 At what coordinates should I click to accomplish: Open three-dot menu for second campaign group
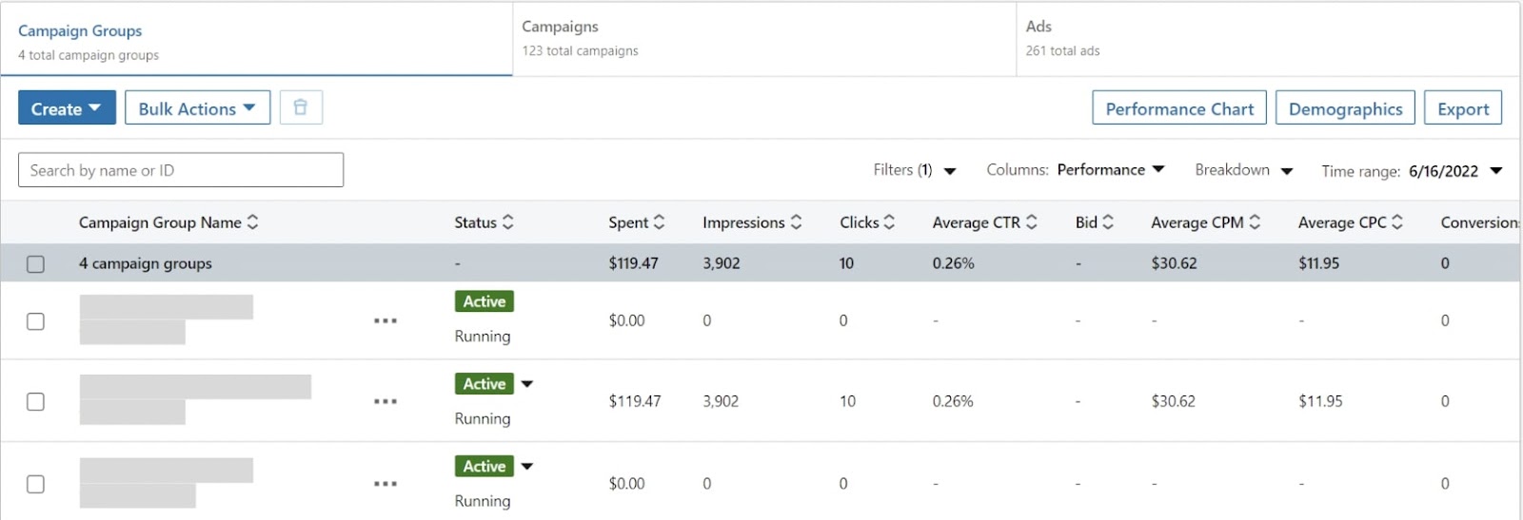pos(386,402)
